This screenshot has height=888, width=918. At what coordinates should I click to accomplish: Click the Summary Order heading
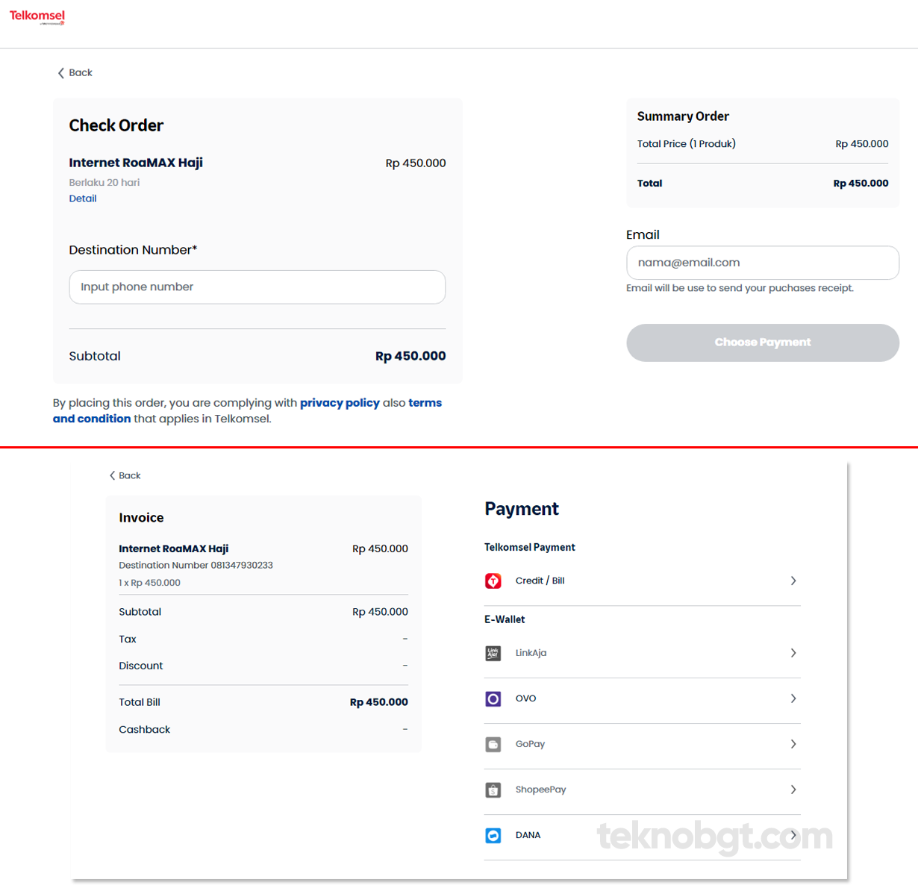(683, 116)
